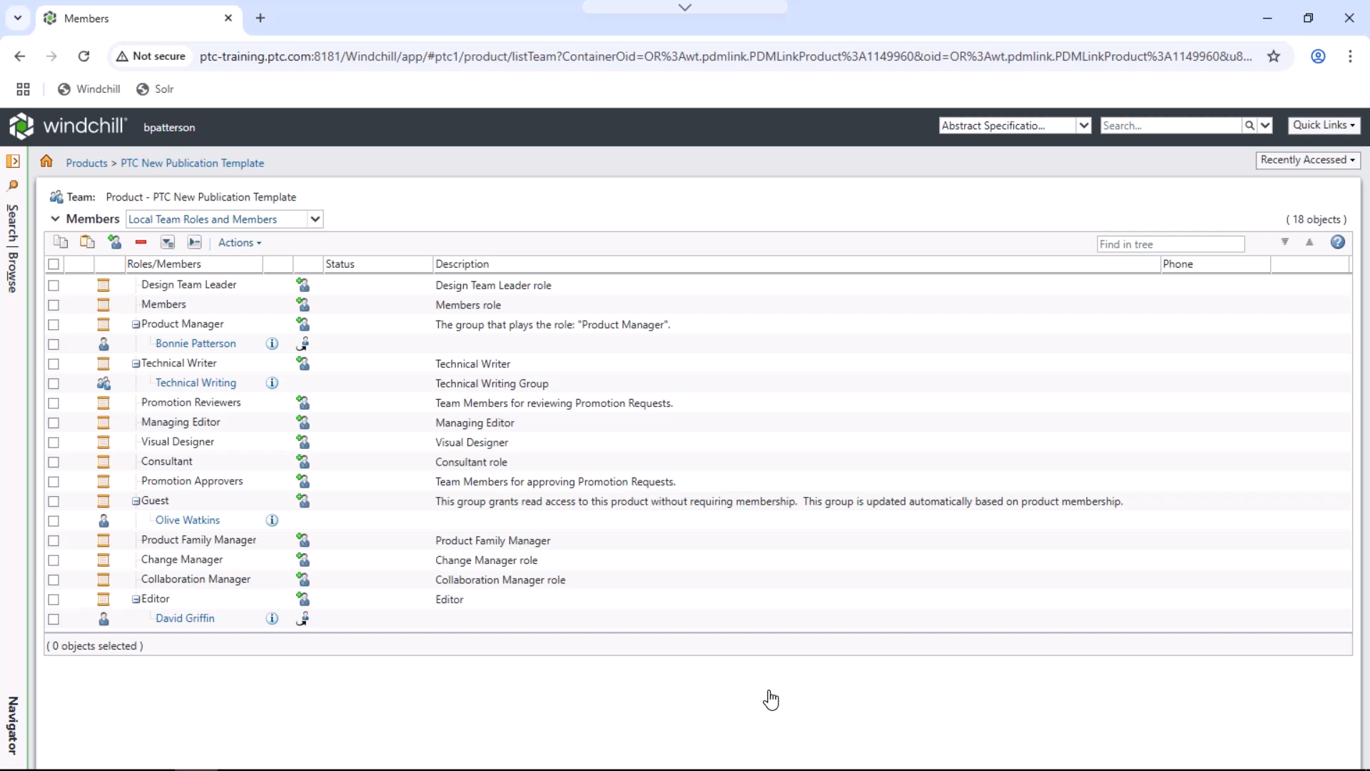Open the Members table help icon
This screenshot has width=1370, height=771.
coord(1338,242)
